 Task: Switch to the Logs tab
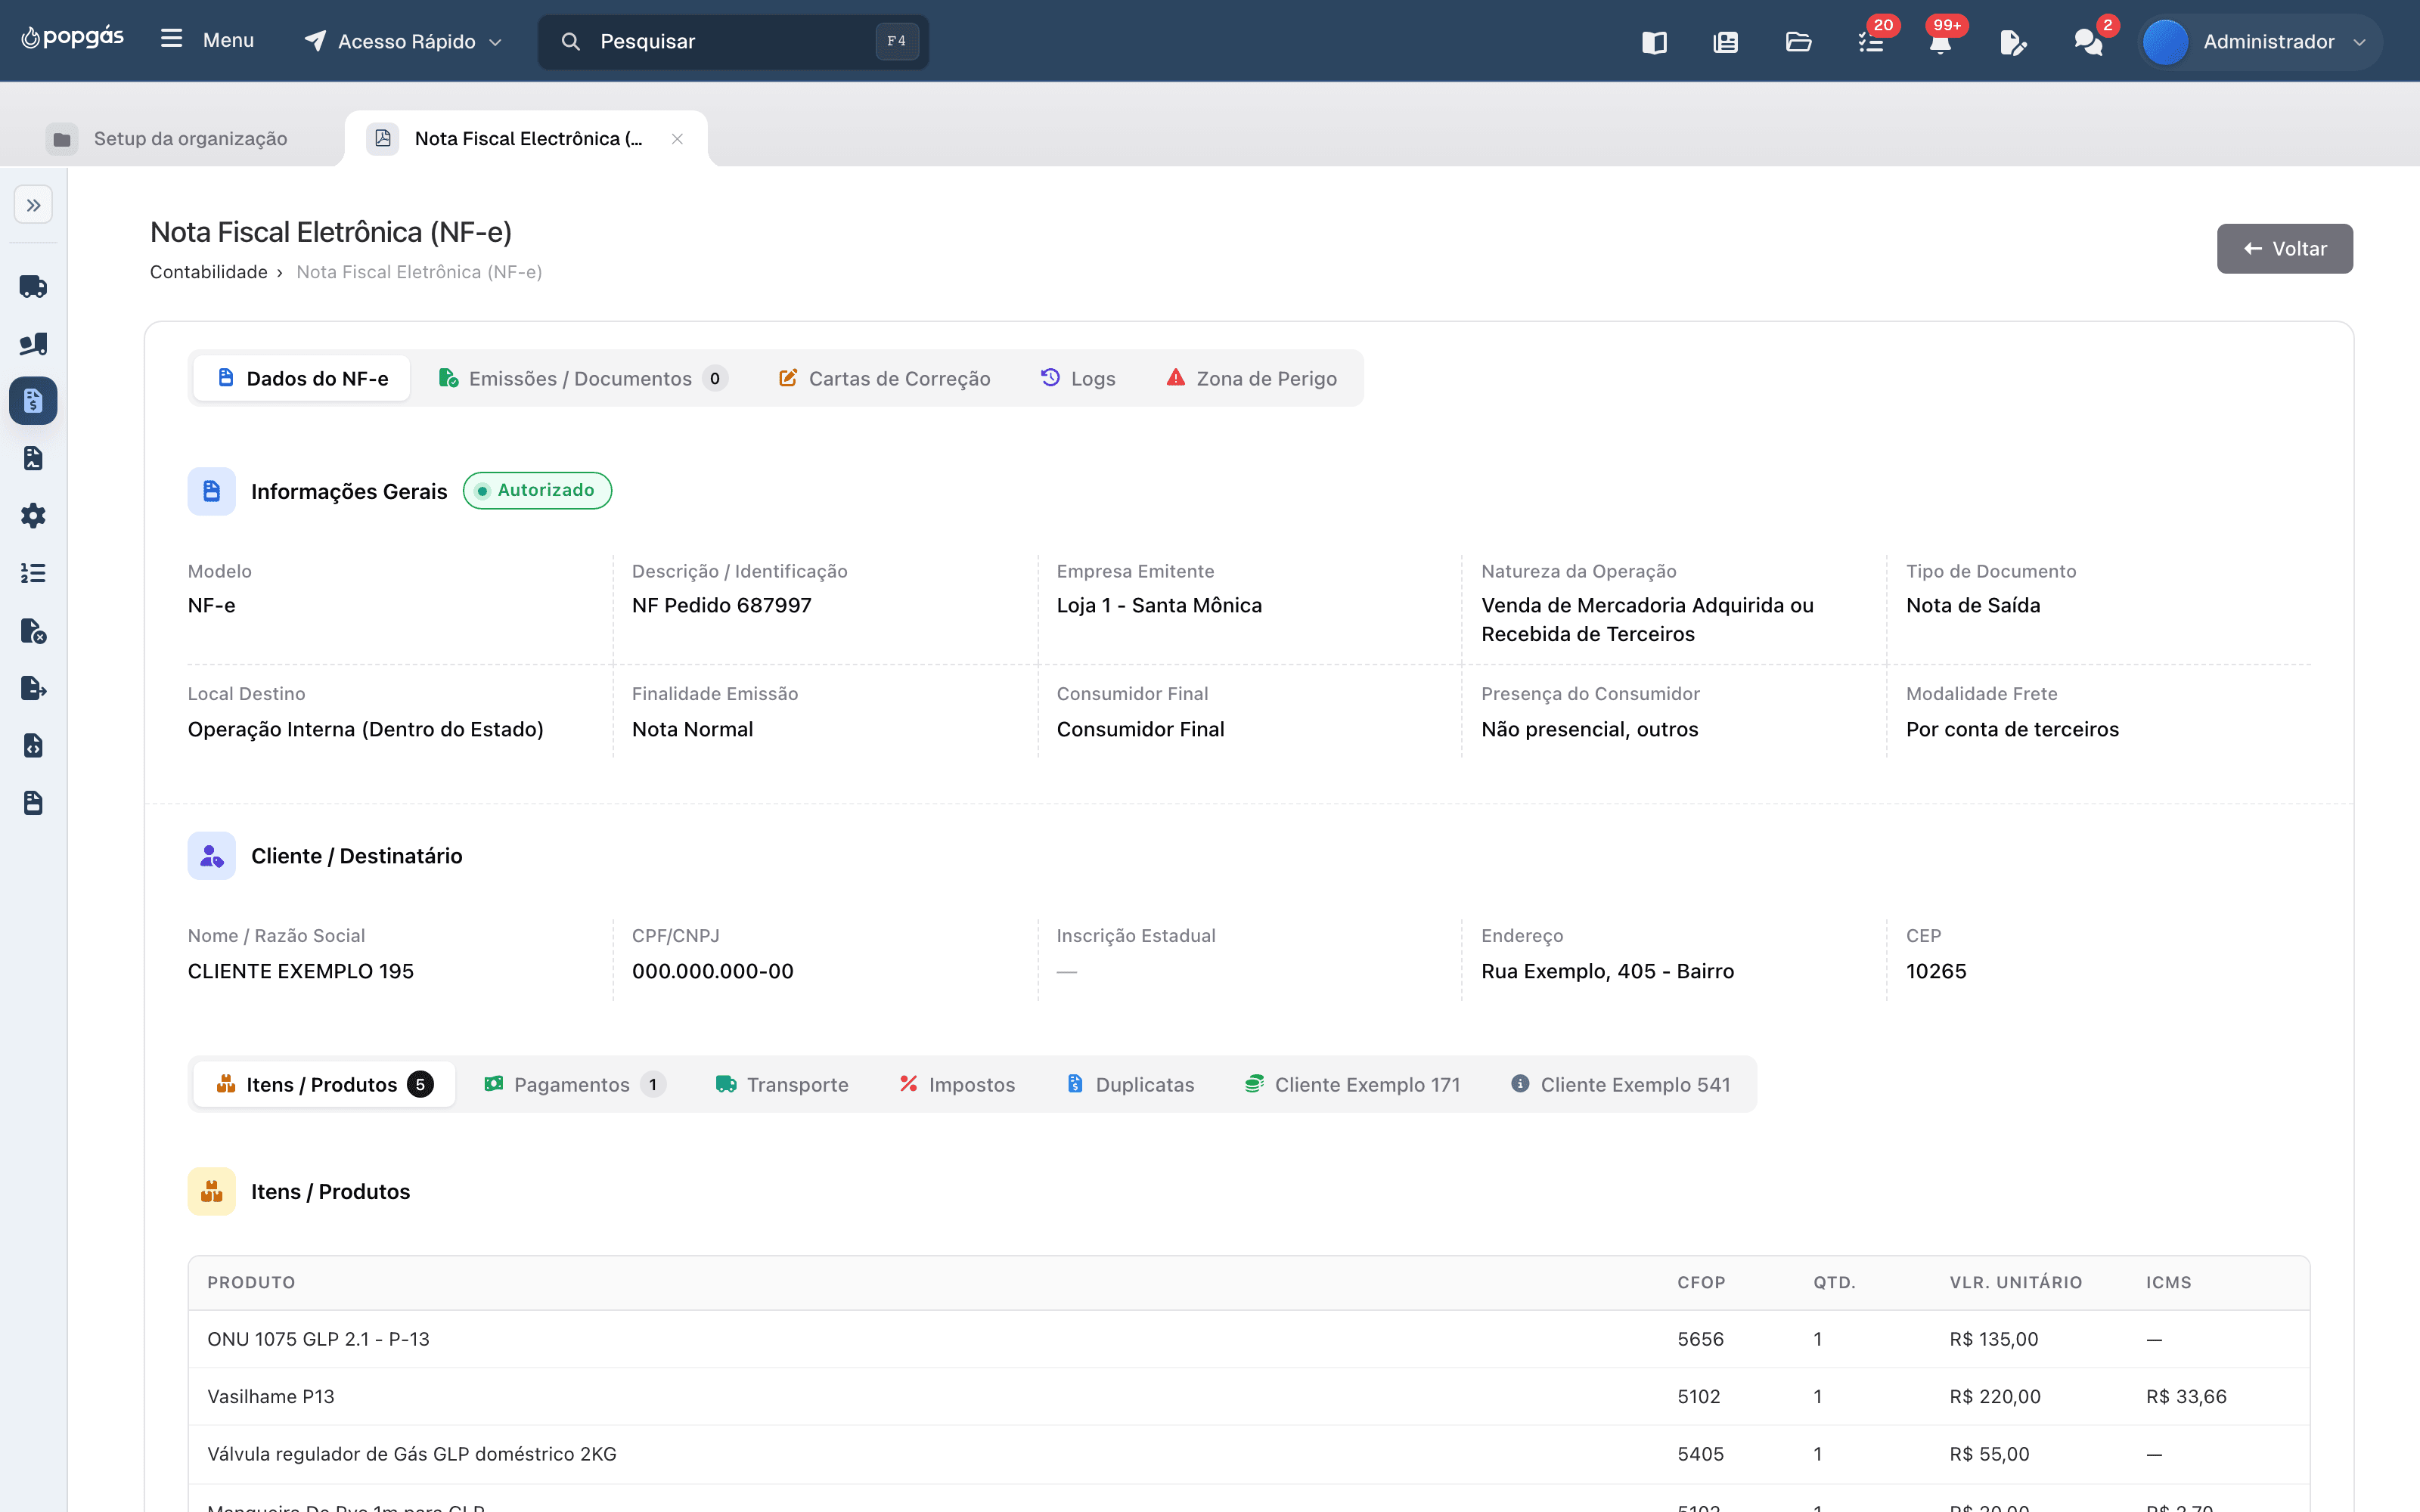click(x=1078, y=379)
